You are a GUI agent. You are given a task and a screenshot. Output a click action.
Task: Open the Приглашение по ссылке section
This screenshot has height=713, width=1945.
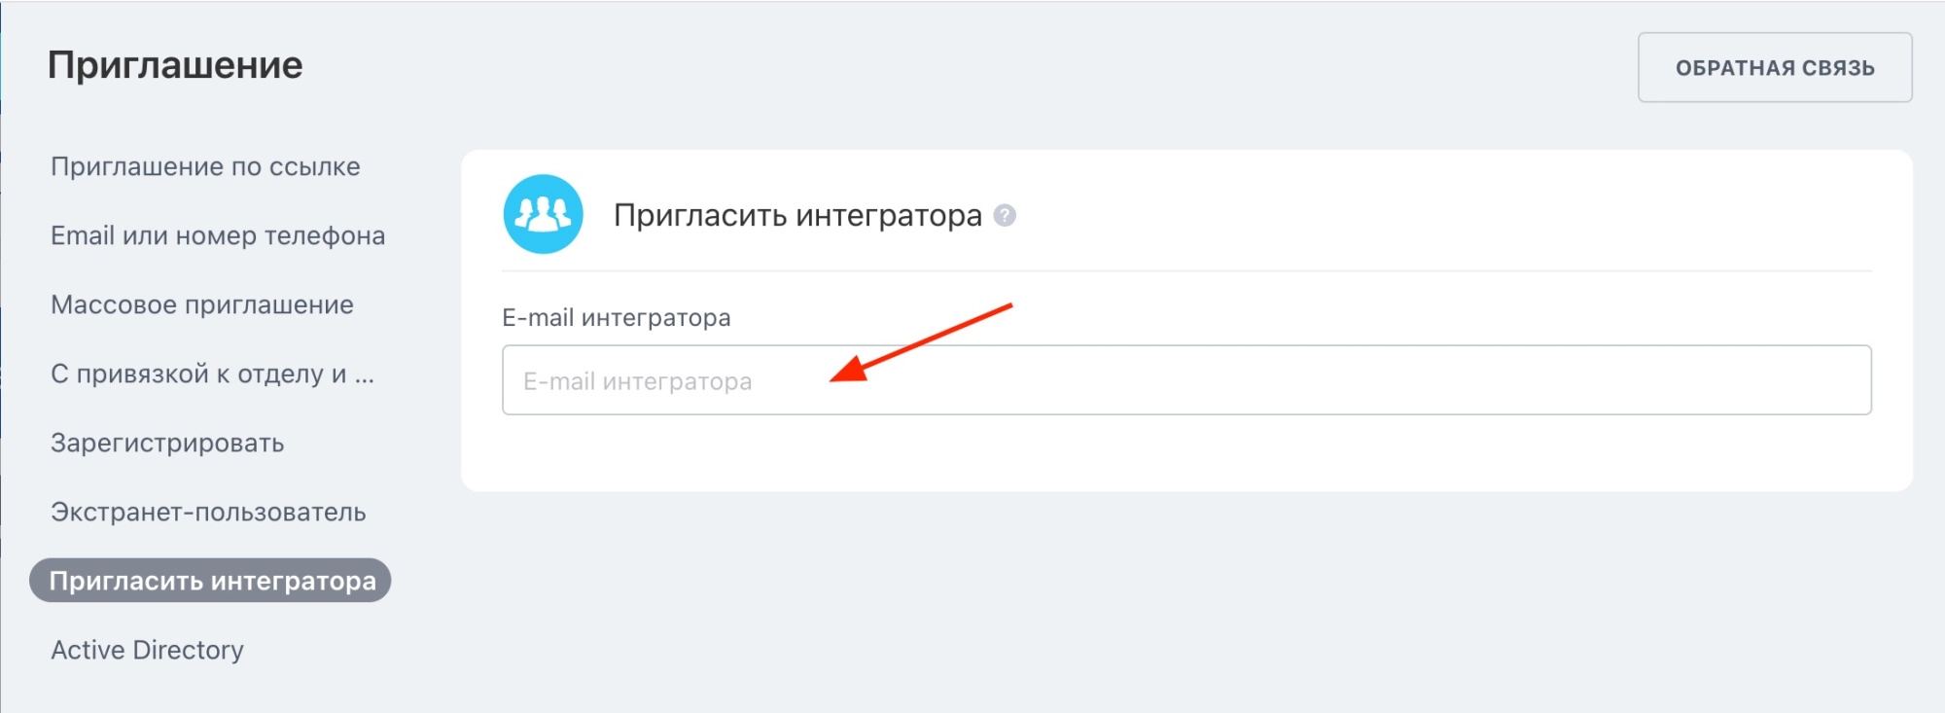(x=205, y=166)
